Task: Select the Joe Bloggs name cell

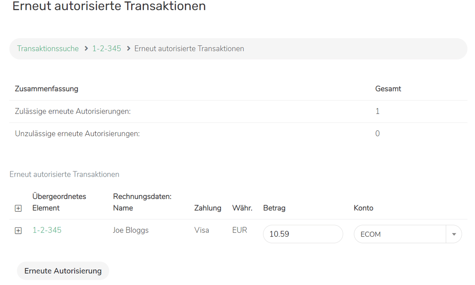Action: 131,230
